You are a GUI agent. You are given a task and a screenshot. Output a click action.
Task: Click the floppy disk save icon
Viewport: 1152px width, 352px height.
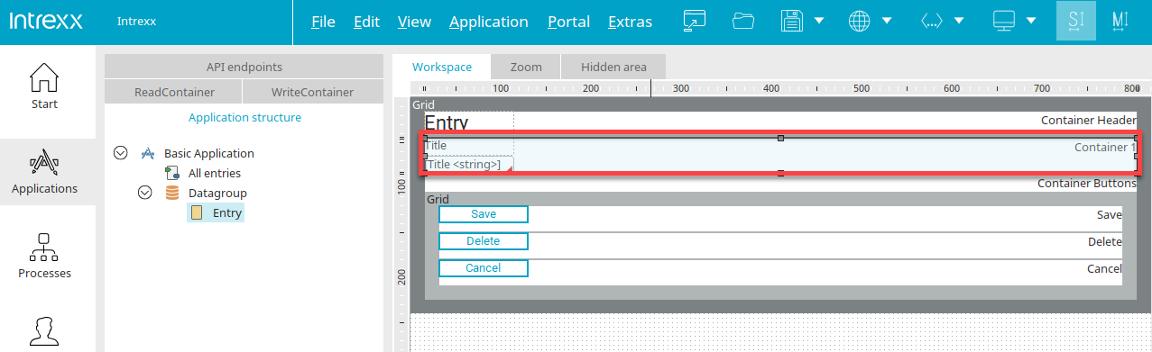[x=791, y=21]
